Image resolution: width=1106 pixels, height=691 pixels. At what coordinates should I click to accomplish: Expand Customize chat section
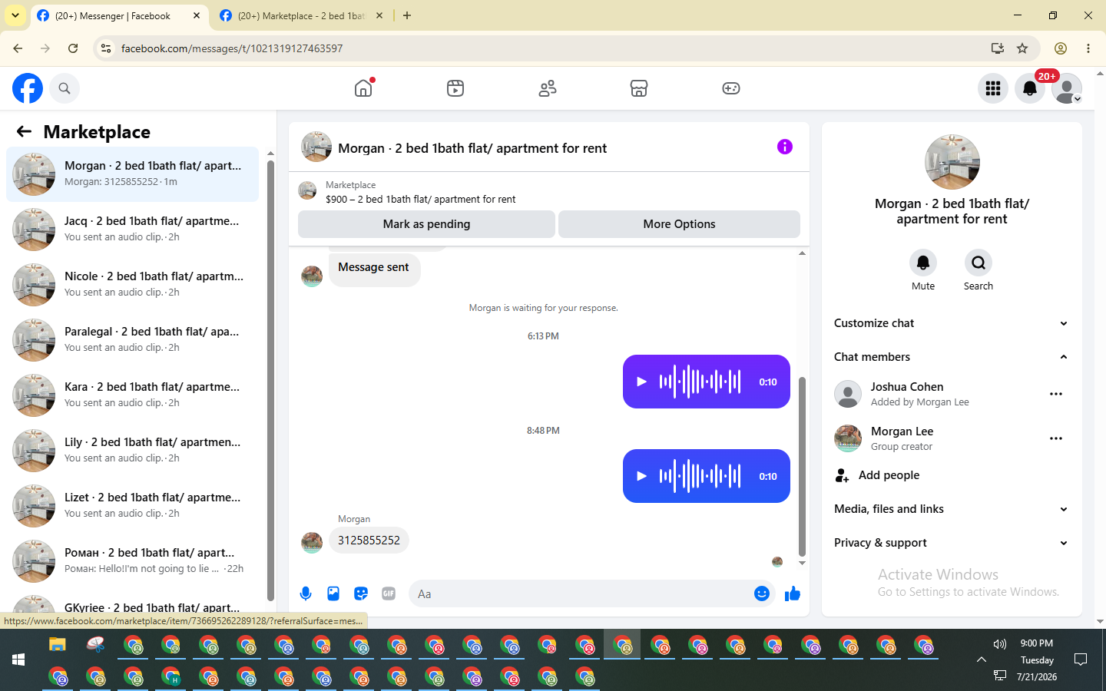[952, 323]
